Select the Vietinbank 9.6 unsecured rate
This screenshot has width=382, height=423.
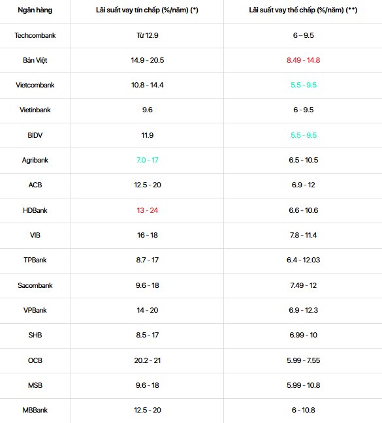click(148, 110)
